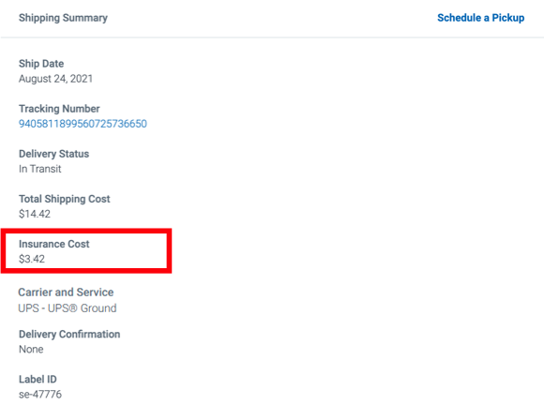Select the None delivery confirmation value

pos(31,350)
